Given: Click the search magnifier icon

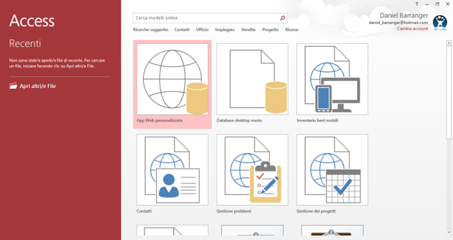Looking at the screenshot, I should 282,18.
